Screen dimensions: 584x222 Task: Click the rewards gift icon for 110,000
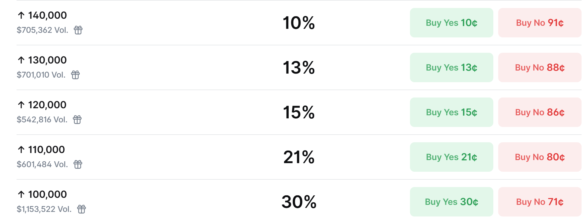[78, 164]
